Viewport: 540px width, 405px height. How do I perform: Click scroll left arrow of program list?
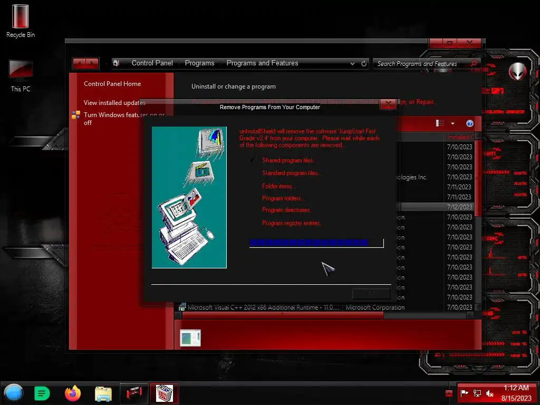178,315
